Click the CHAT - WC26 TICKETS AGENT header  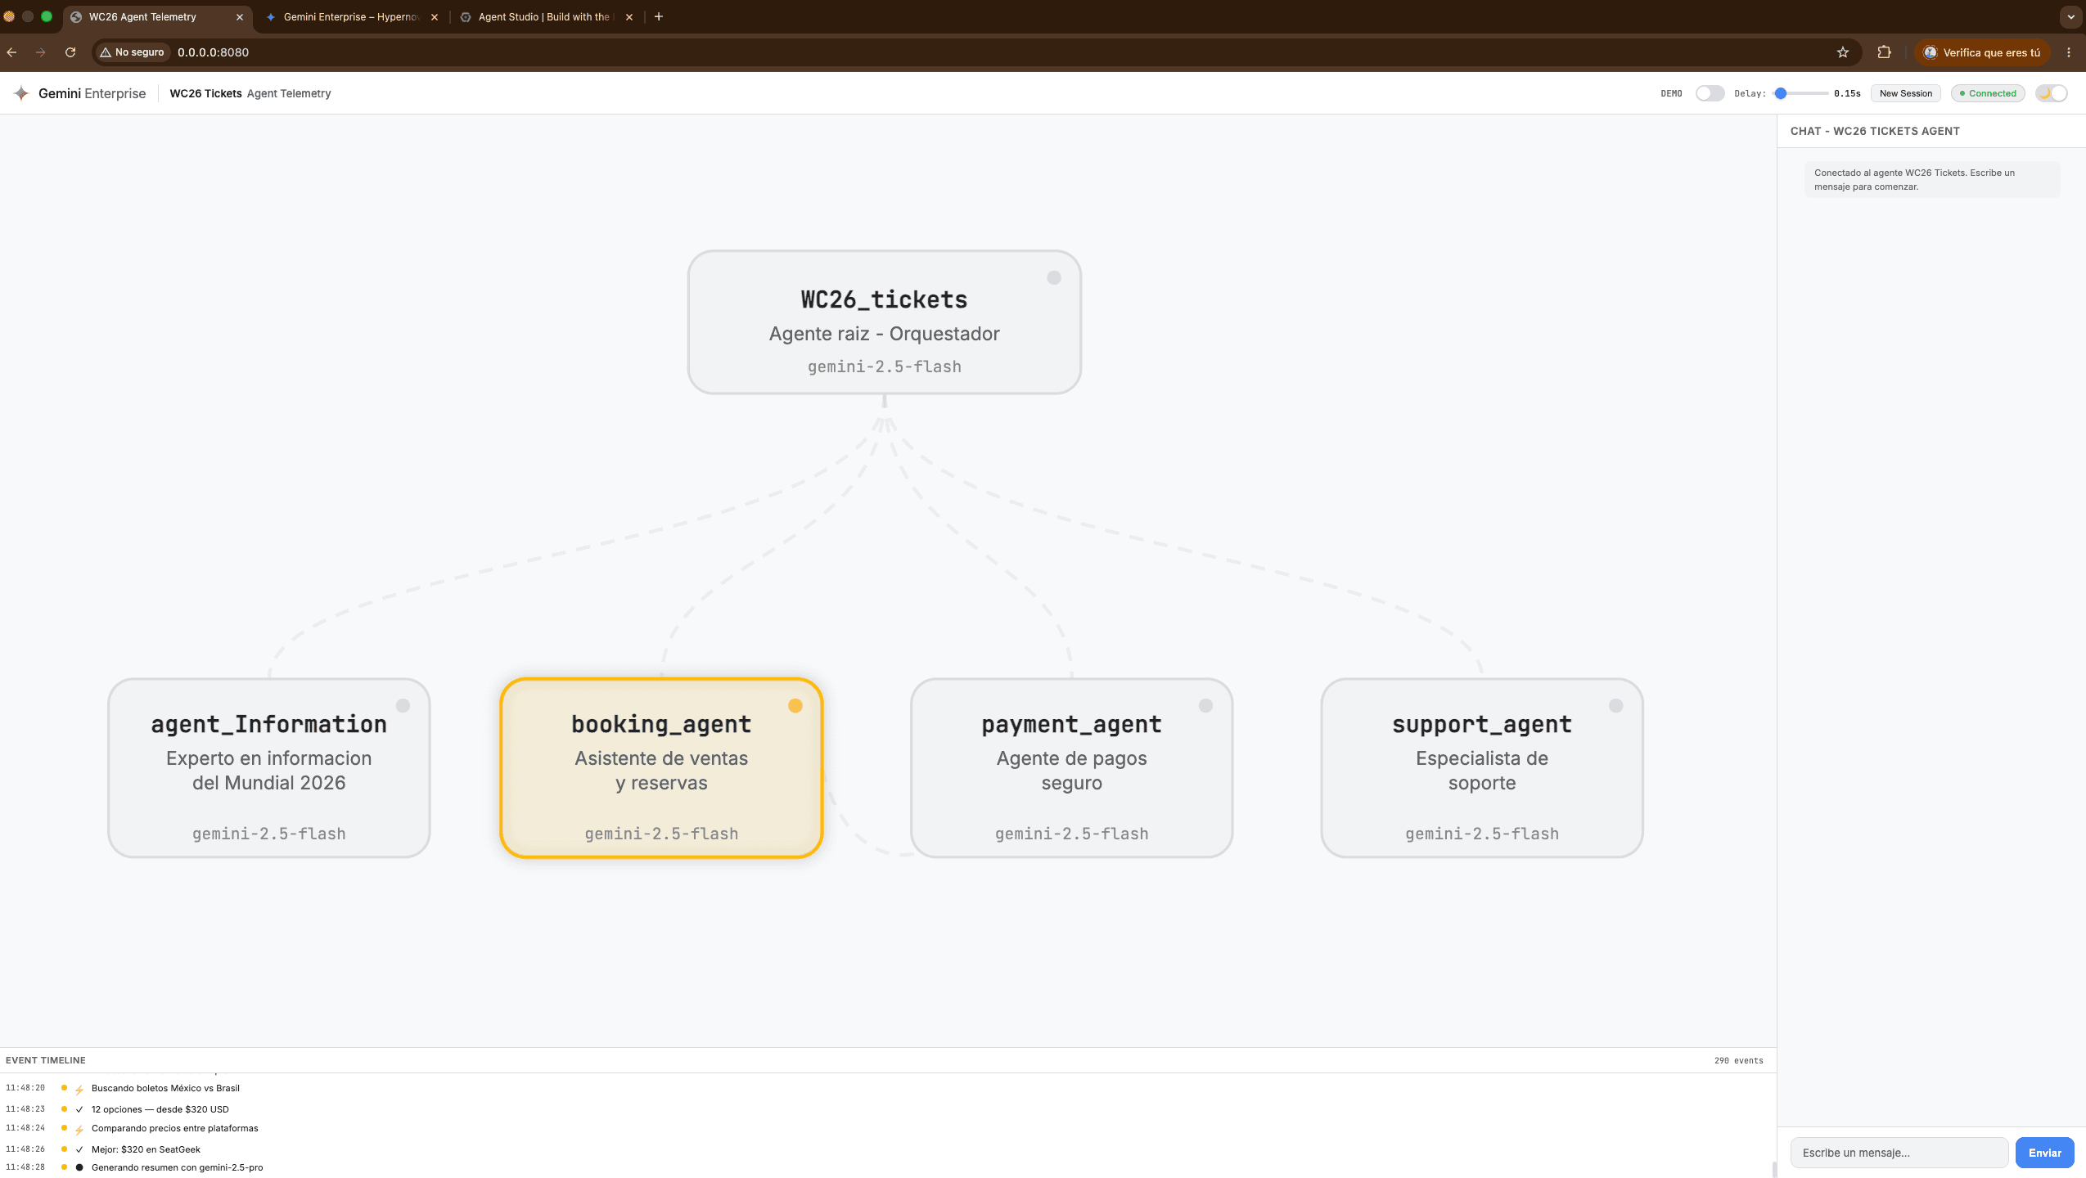(x=1875, y=131)
